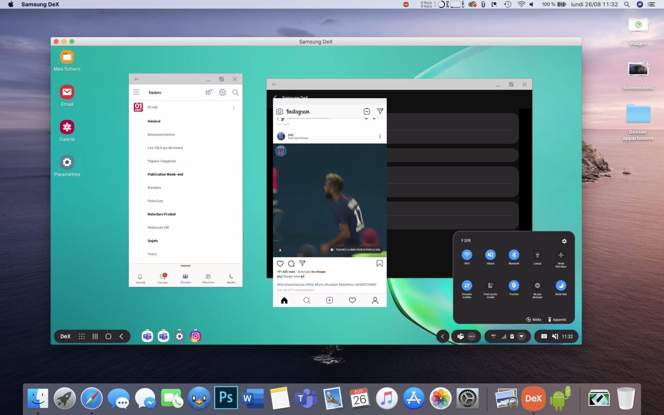The height and width of the screenshot is (415, 664).
Task: Open Teams settings gear icon
Action: click(x=222, y=92)
